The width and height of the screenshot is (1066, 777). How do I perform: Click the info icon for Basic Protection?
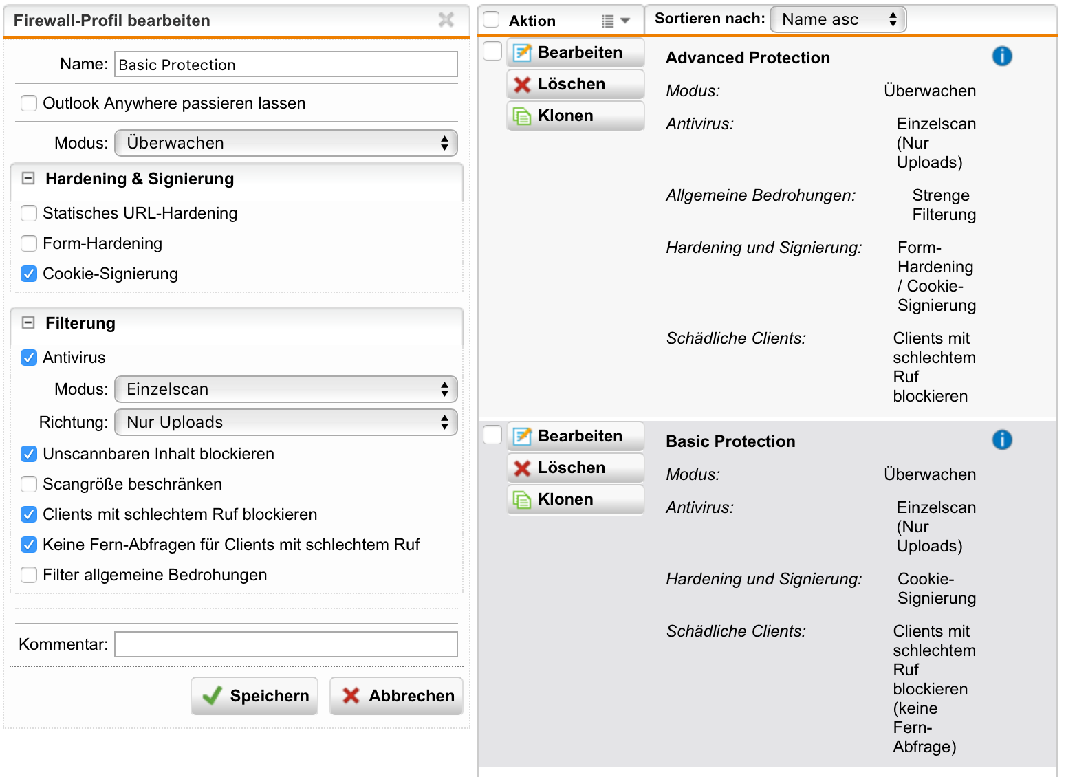click(x=1001, y=440)
